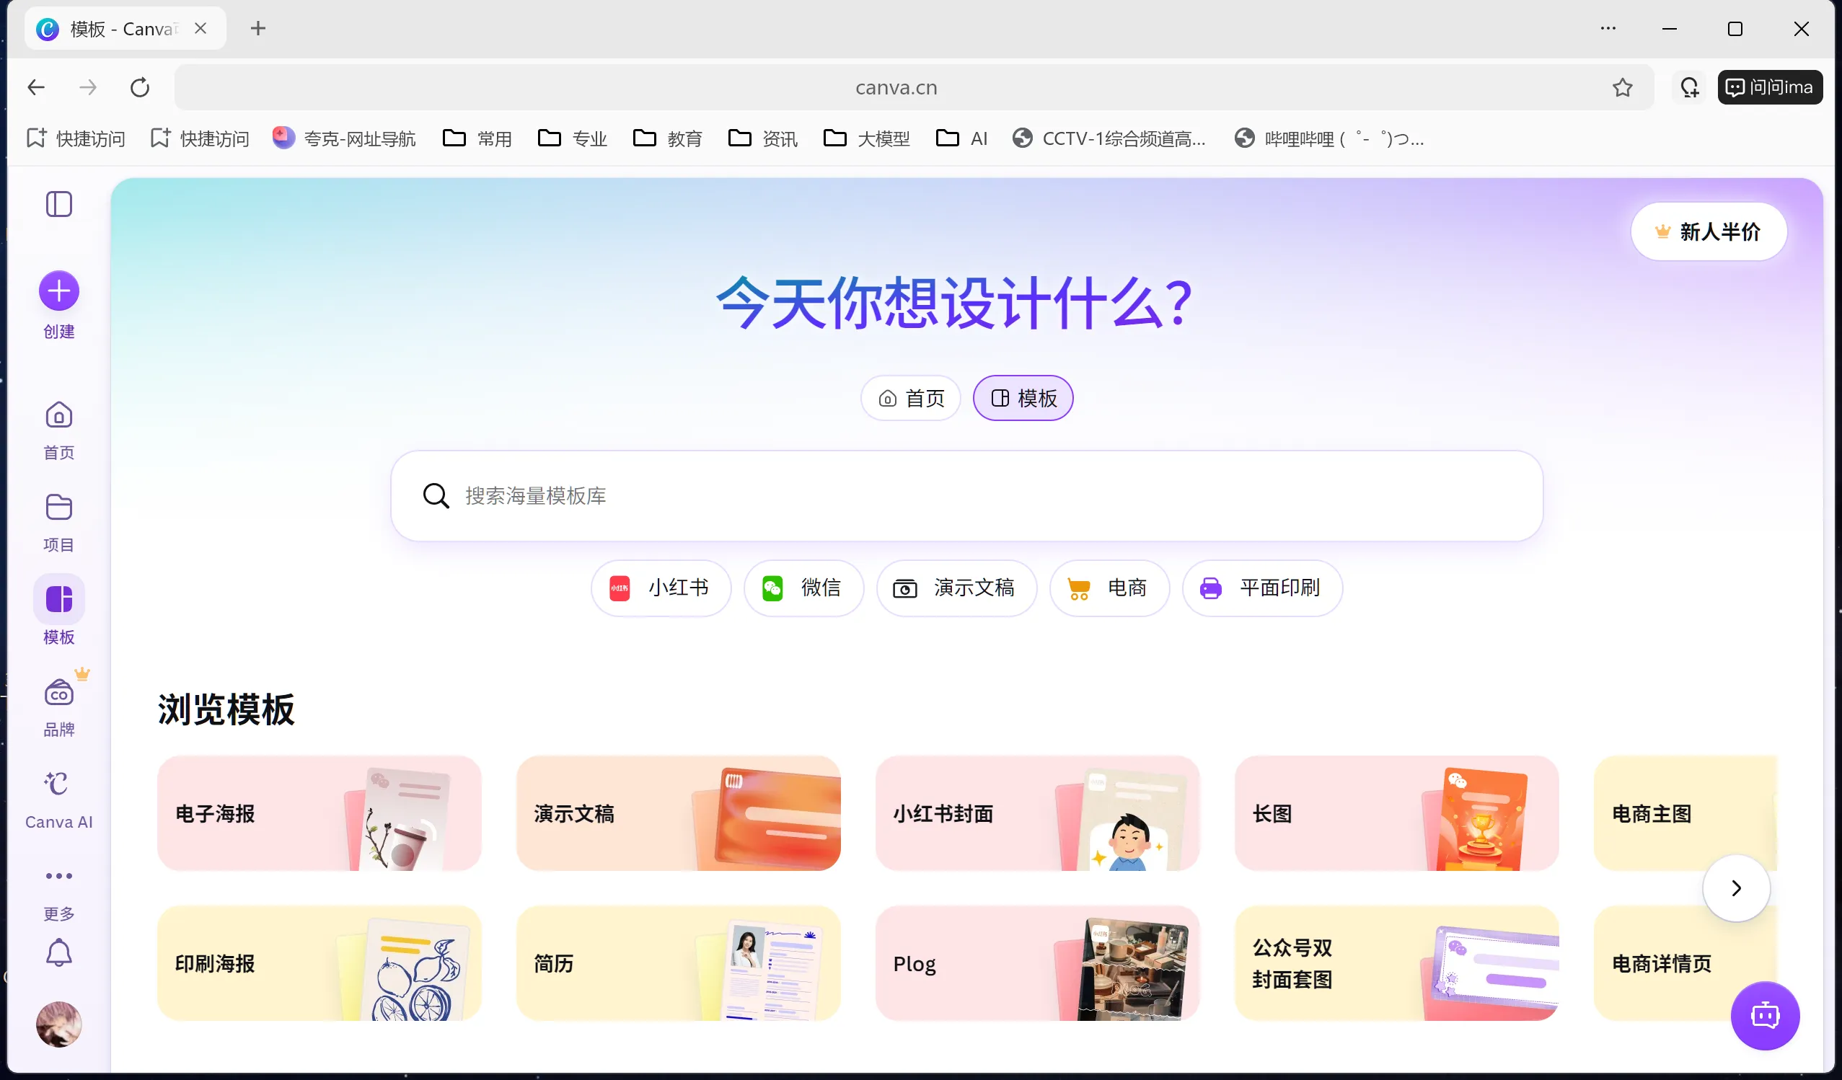Open a new browser tab
This screenshot has width=1842, height=1080.
click(x=257, y=29)
